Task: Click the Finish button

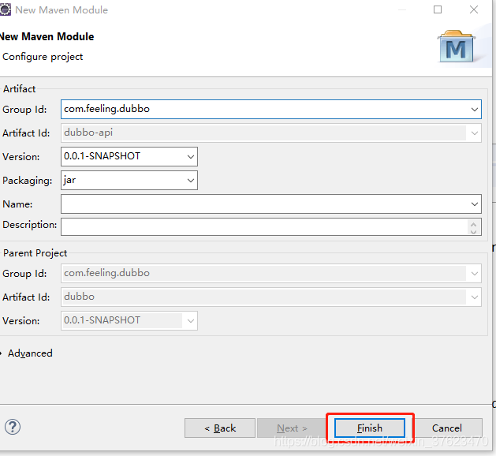Action: pos(370,428)
